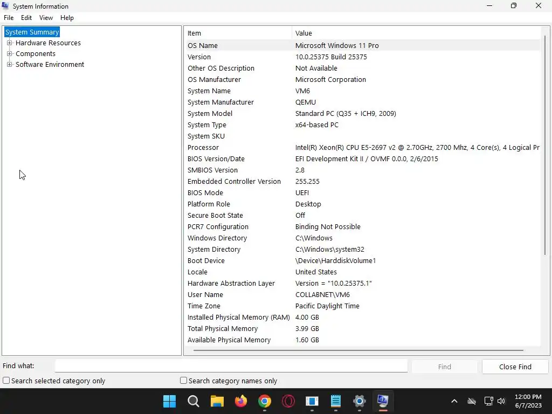Select the Time Zone row
Screen dimensions: 552x414
363,306
